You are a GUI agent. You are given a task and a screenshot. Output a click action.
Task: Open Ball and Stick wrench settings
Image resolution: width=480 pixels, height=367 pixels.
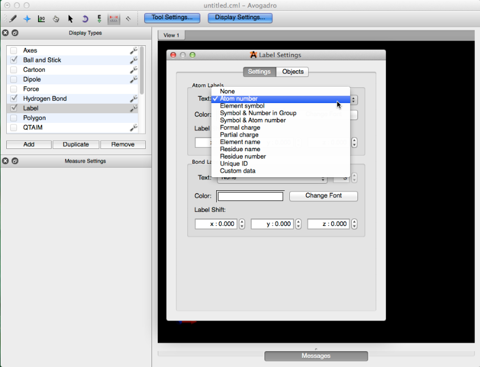click(x=134, y=60)
